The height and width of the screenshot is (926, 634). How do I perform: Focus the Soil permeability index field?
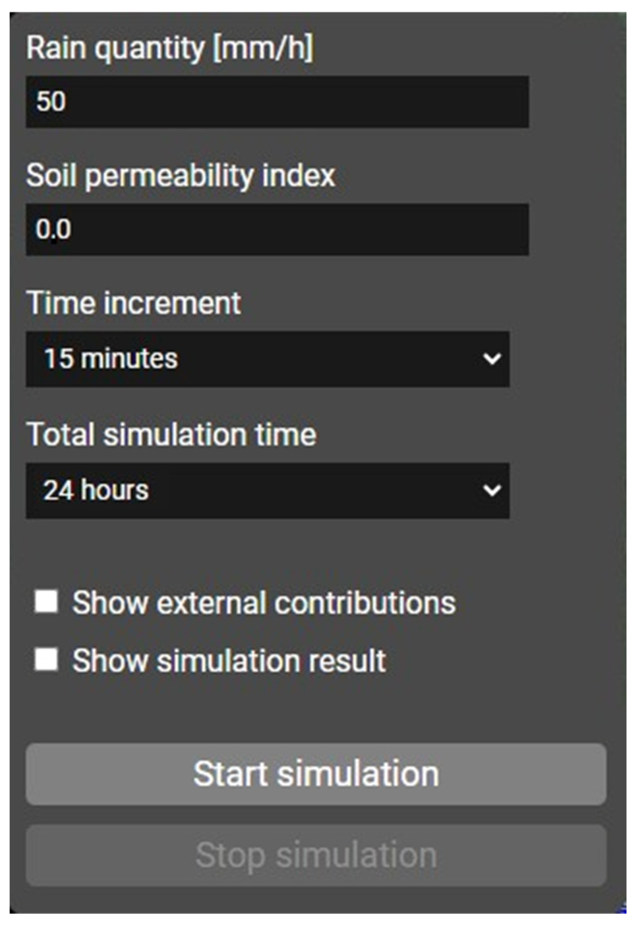277,229
